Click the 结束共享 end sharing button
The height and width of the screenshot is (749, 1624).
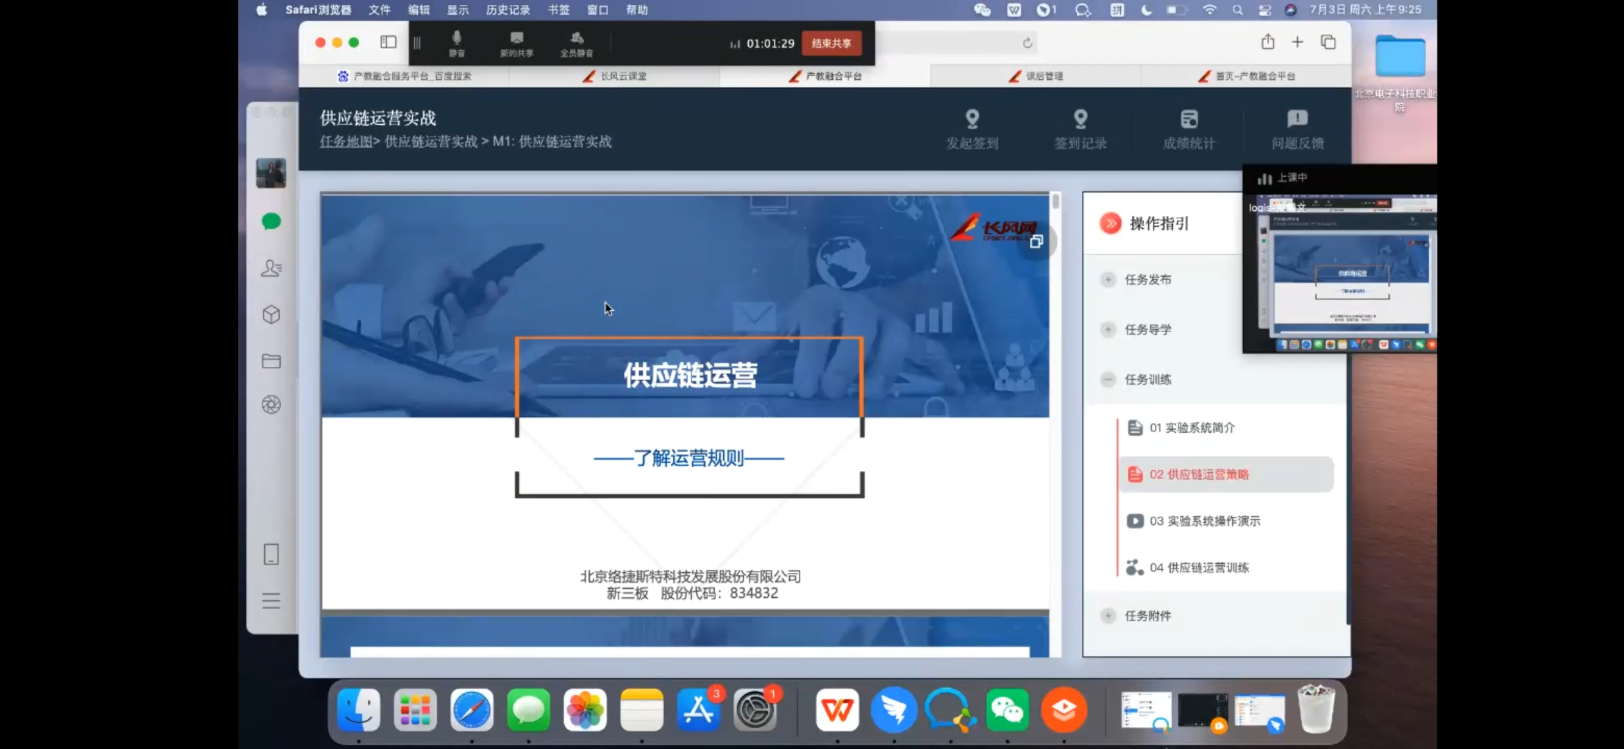pyautogui.click(x=831, y=43)
